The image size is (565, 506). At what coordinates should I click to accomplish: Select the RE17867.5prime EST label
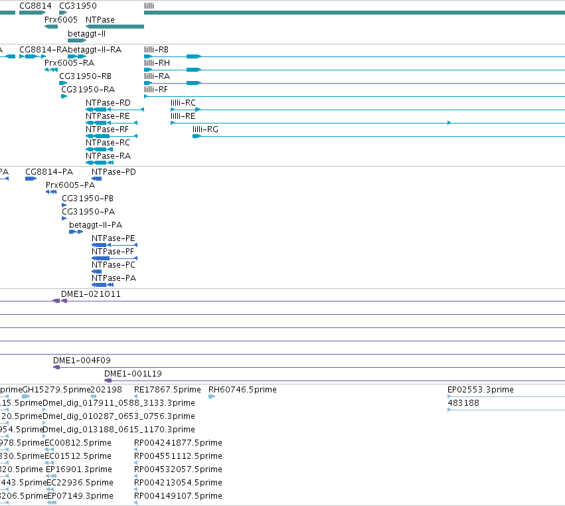tap(167, 389)
